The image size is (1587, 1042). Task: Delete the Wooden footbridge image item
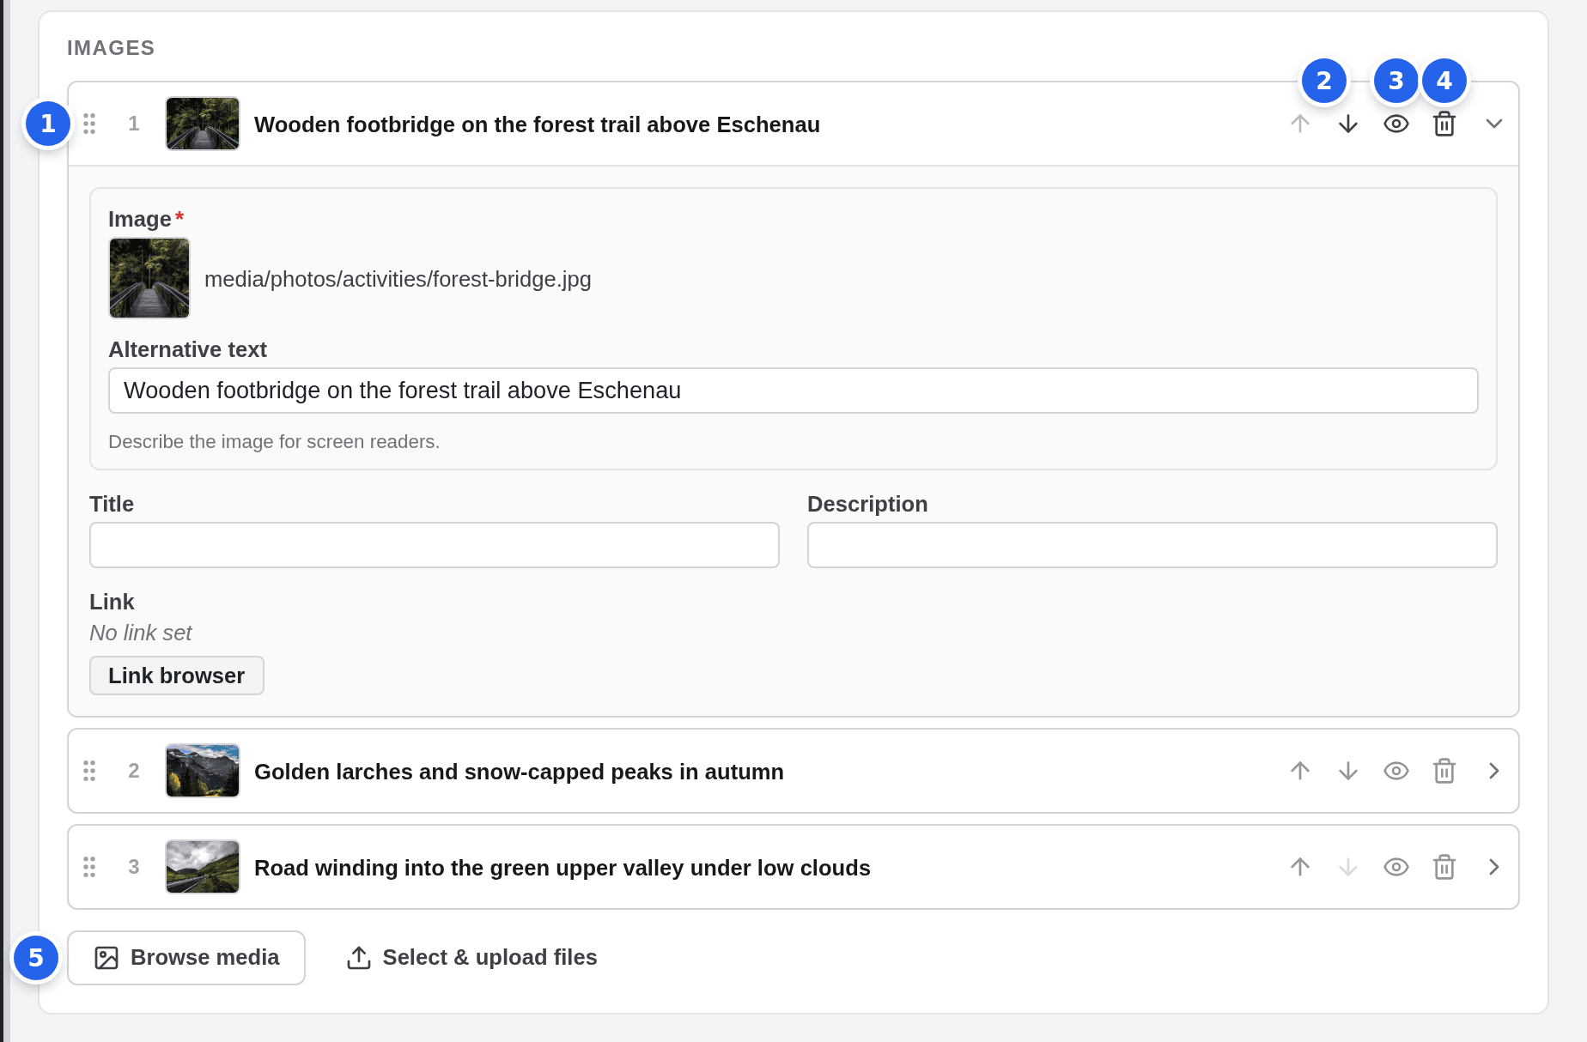[x=1444, y=124]
